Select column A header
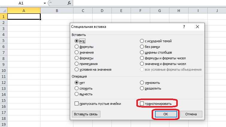Screen dimensions: 226x127 24,11
